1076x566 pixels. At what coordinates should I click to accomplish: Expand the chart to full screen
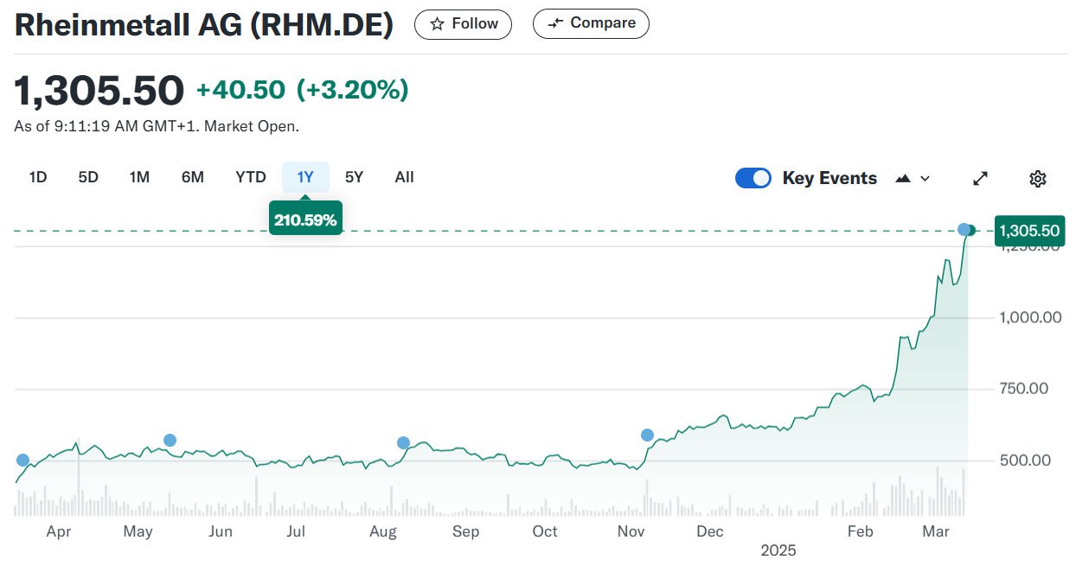pyautogui.click(x=980, y=178)
